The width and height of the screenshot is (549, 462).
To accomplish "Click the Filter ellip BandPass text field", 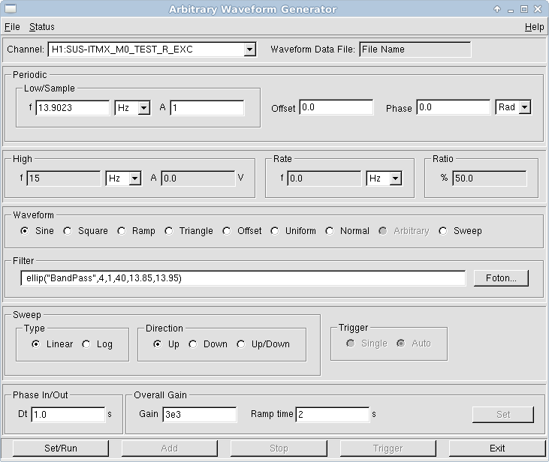I will point(243,278).
